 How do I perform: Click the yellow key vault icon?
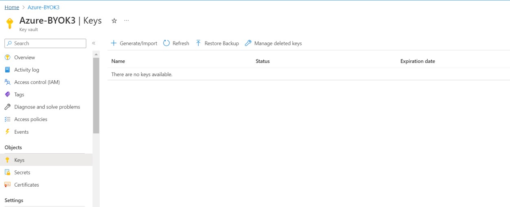[10, 23]
